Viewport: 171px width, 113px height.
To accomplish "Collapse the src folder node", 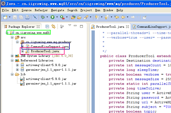I will coord(12,38).
